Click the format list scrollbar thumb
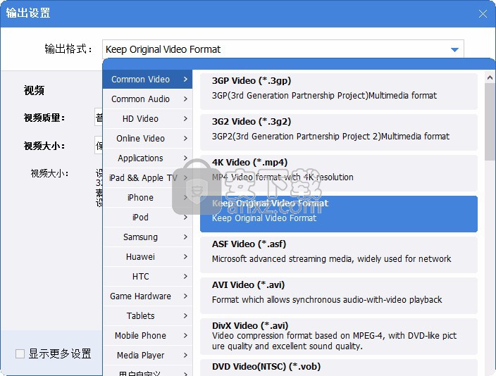The image size is (496, 376). [490, 122]
